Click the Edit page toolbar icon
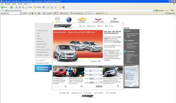 point(56,7)
